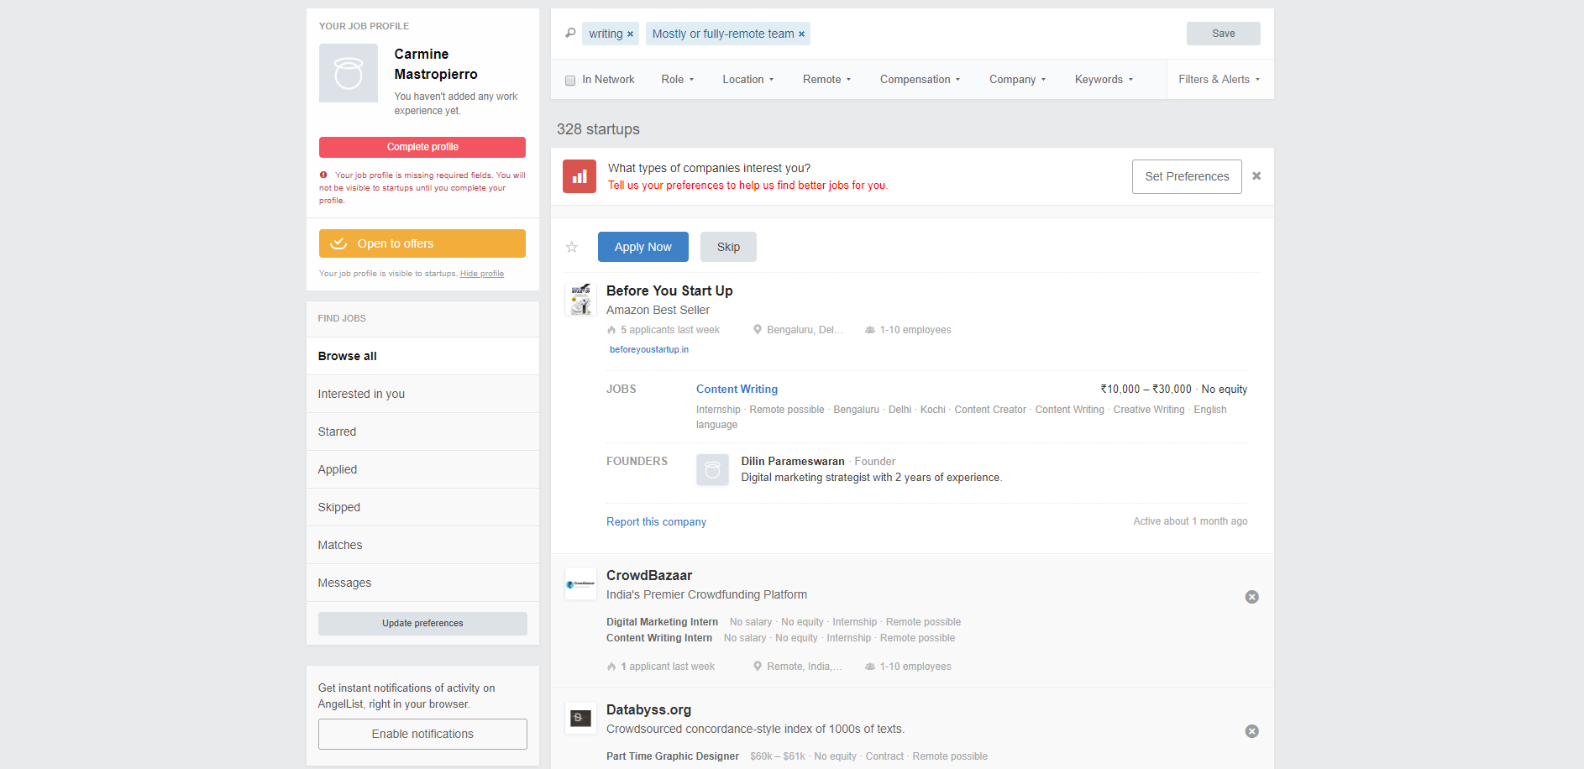
Task: Open the Location filter dropdown
Action: click(x=747, y=80)
